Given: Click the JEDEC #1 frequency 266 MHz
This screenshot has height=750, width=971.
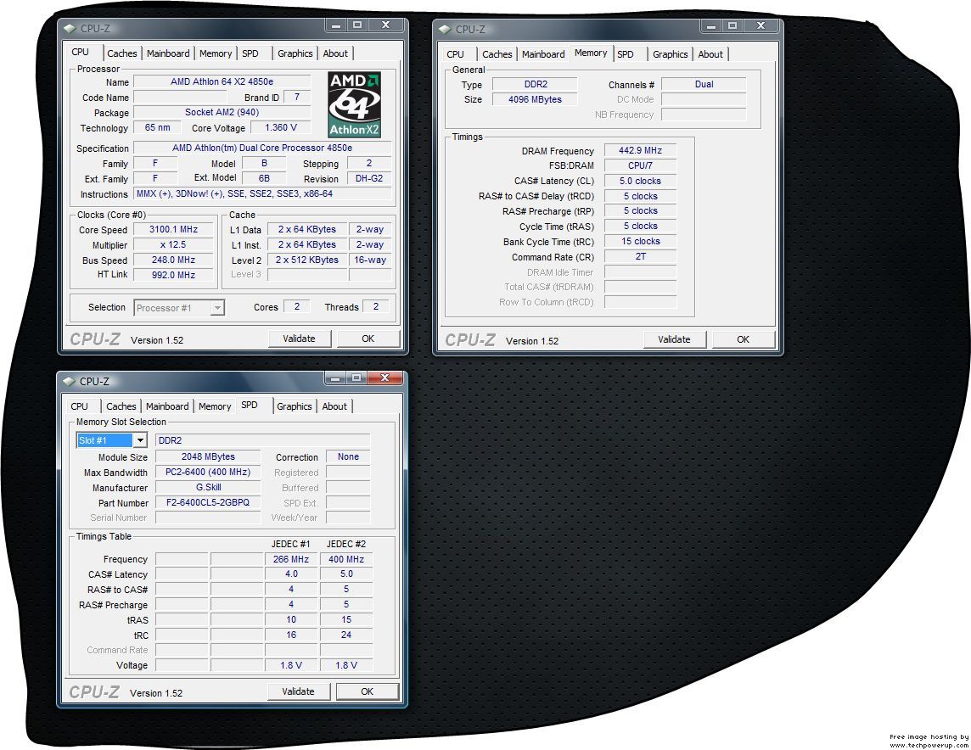Looking at the screenshot, I should [x=291, y=559].
